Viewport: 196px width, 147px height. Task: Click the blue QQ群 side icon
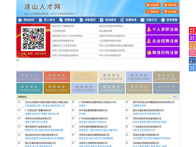click(x=192, y=60)
